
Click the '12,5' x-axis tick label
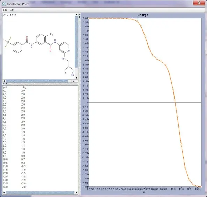point(189,189)
